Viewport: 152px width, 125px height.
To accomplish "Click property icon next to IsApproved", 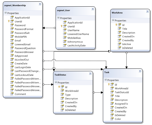I will coord(12,55).
